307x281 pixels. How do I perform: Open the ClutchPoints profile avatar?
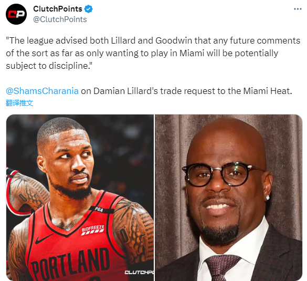click(x=16, y=14)
